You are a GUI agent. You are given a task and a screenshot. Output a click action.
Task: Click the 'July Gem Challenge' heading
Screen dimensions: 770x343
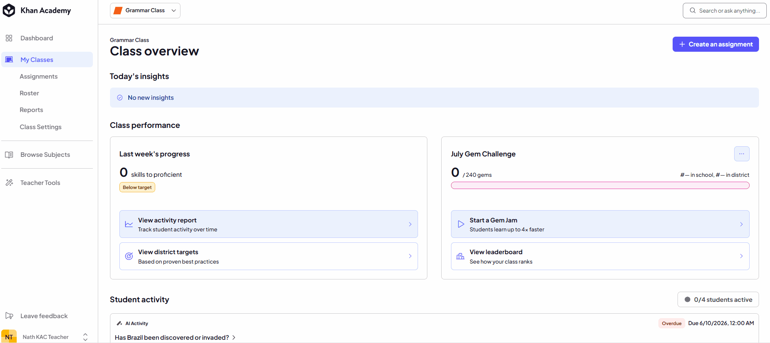483,154
